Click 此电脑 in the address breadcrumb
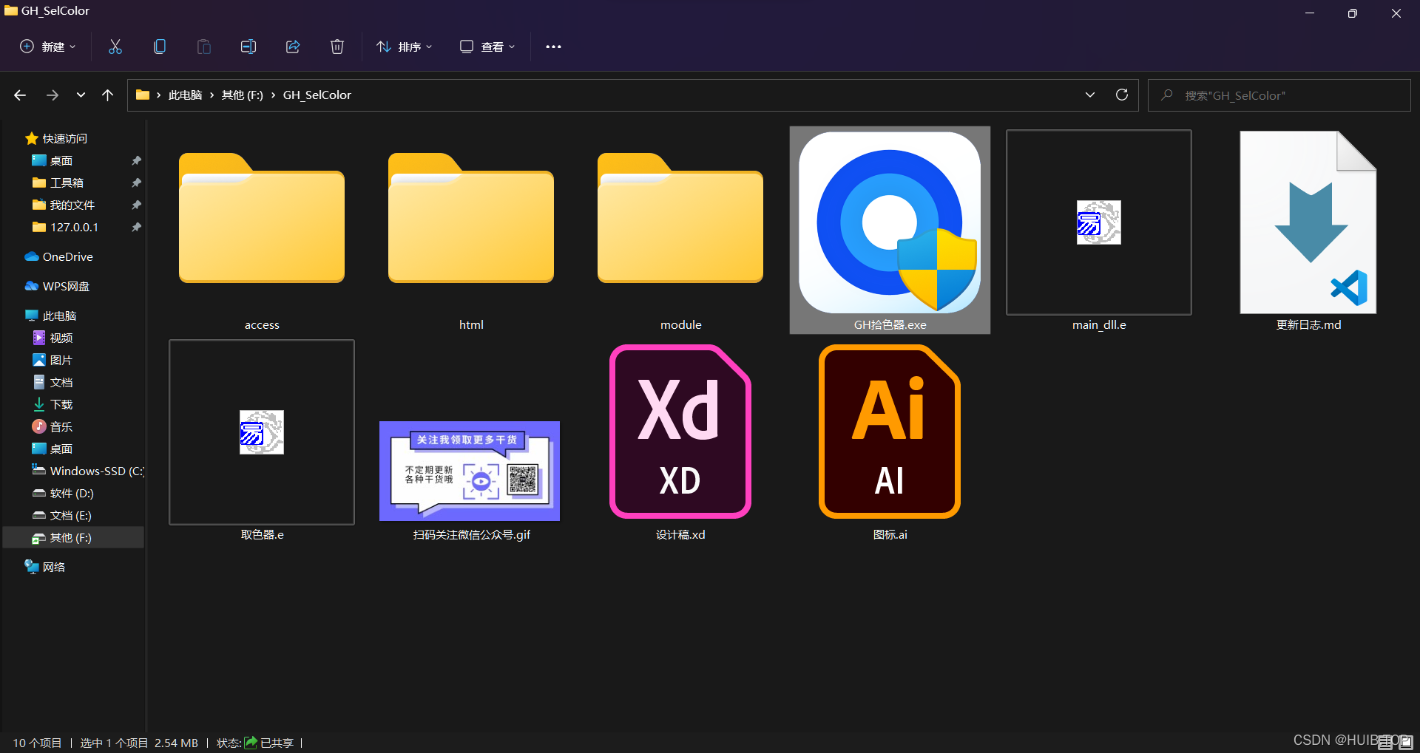 [185, 95]
